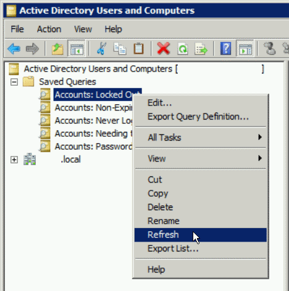Choose Export Query Definition... entry
Screen dimensions: 289x291
[201, 117]
